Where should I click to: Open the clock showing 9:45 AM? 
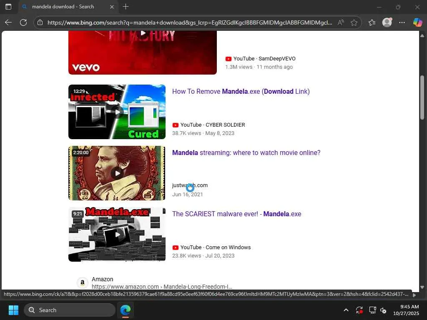(406, 310)
